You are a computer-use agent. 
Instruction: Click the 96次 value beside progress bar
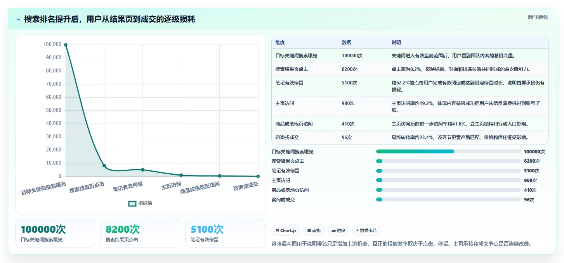point(529,200)
